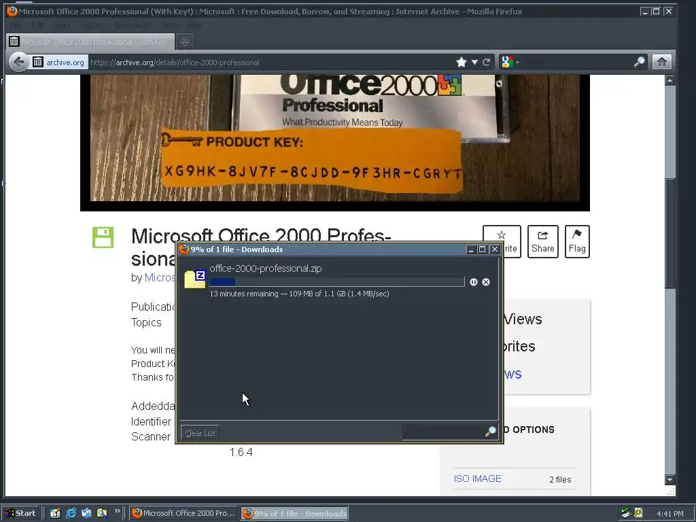The height and width of the screenshot is (522, 696).
Task: Reload the page with the refresh icon
Action: click(487, 62)
